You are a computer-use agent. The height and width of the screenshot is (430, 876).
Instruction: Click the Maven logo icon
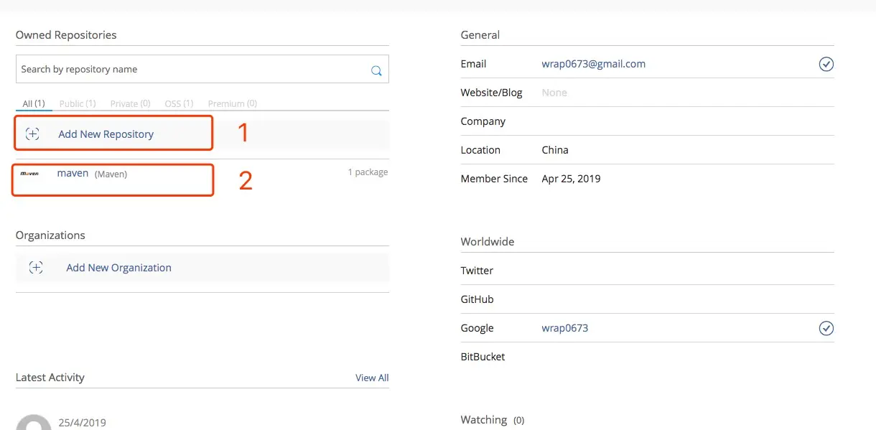[29, 174]
